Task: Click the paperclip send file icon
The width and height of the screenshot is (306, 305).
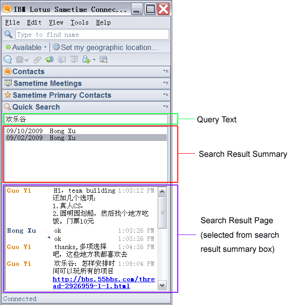Action: [x=37, y=60]
